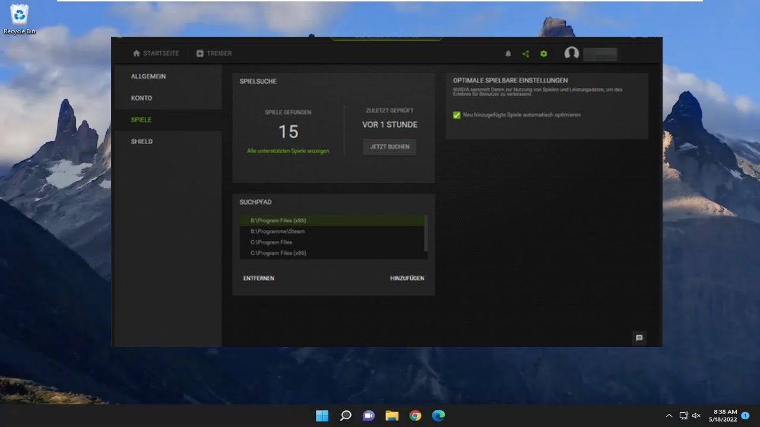Open the Windows Start menu
Viewport: 760px width, 427px height.
(x=322, y=416)
